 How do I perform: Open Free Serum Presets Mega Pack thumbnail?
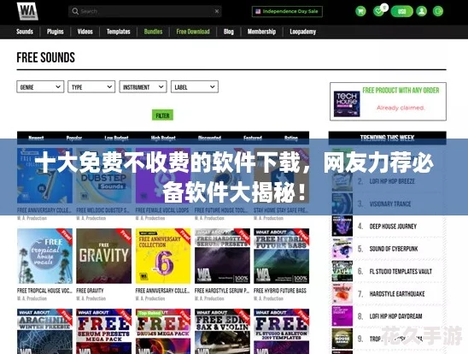pyautogui.click(x=103, y=331)
